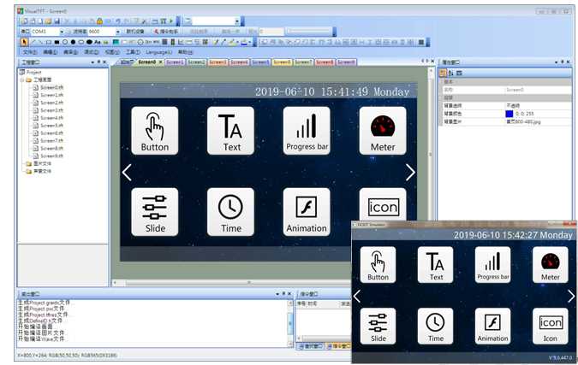This screenshot has height=365, width=578.
Task: Choose the first filled black circle tool
Action: coord(73,42)
